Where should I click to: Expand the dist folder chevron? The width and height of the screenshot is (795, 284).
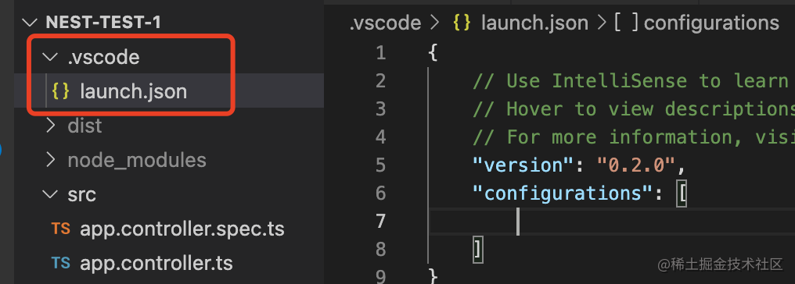50,126
